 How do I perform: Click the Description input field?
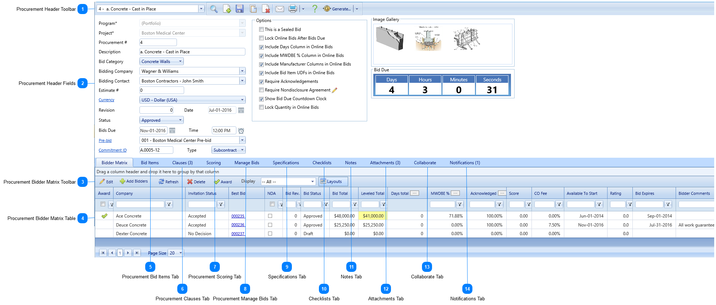[192, 52]
